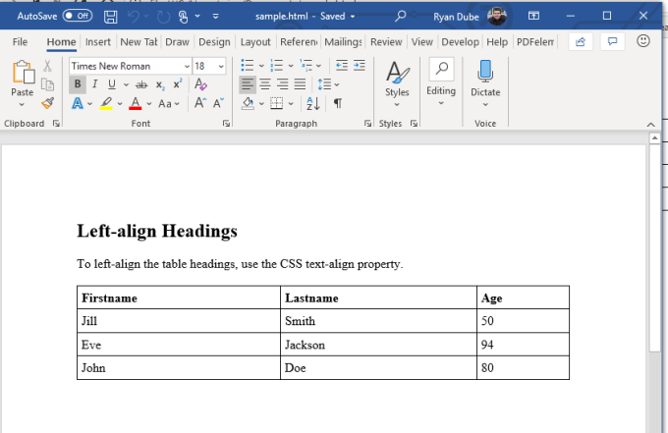Switch to the Insert tab
Image resolution: width=668 pixels, height=433 pixels.
click(x=97, y=41)
